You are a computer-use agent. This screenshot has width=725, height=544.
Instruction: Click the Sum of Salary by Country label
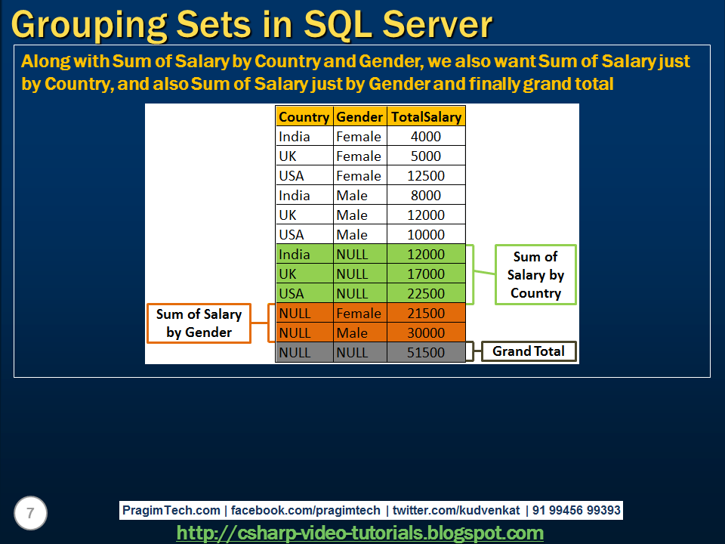[x=535, y=274]
